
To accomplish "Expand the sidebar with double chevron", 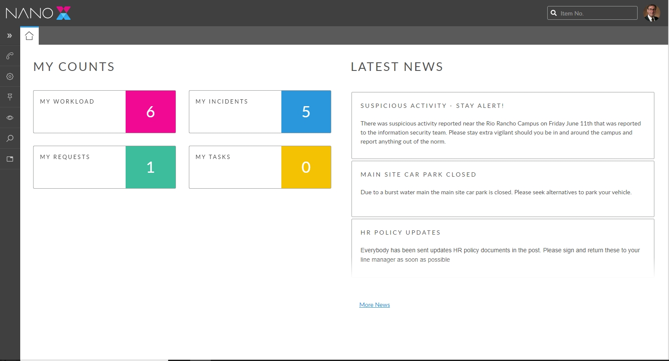I will [9, 36].
